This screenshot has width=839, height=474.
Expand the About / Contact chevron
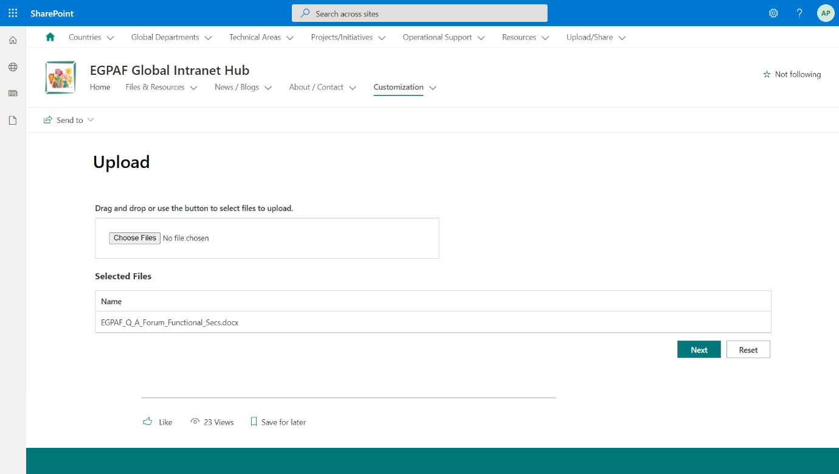coord(353,88)
